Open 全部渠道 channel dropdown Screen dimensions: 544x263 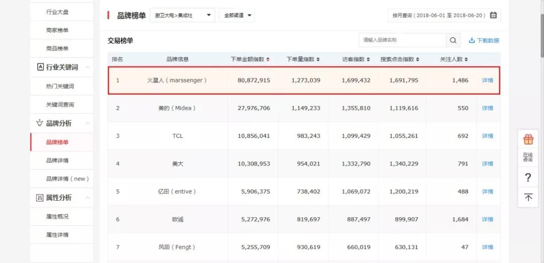coord(237,15)
